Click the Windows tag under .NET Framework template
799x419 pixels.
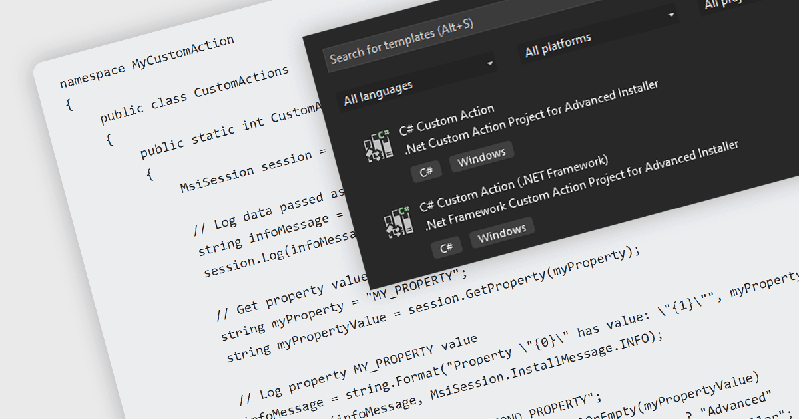point(502,231)
